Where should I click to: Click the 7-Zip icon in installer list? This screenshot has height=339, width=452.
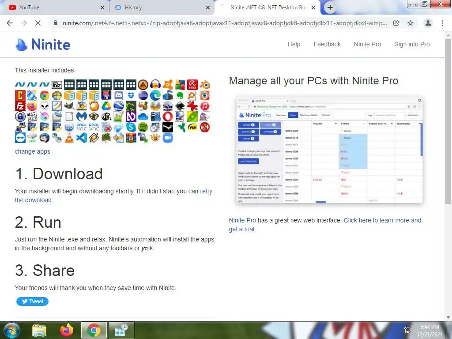[57, 85]
